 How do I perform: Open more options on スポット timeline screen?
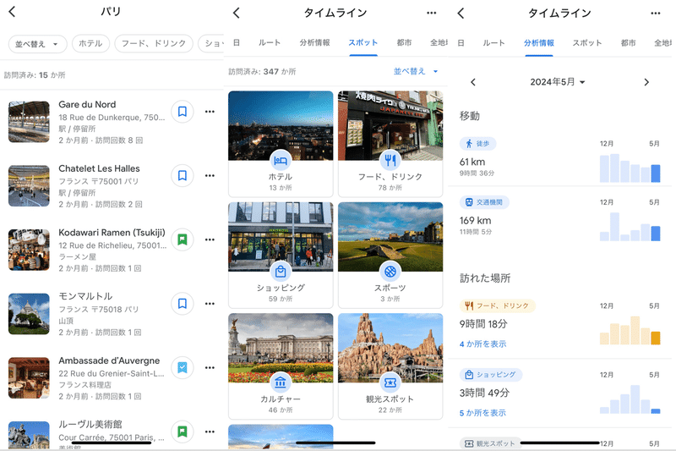(432, 13)
